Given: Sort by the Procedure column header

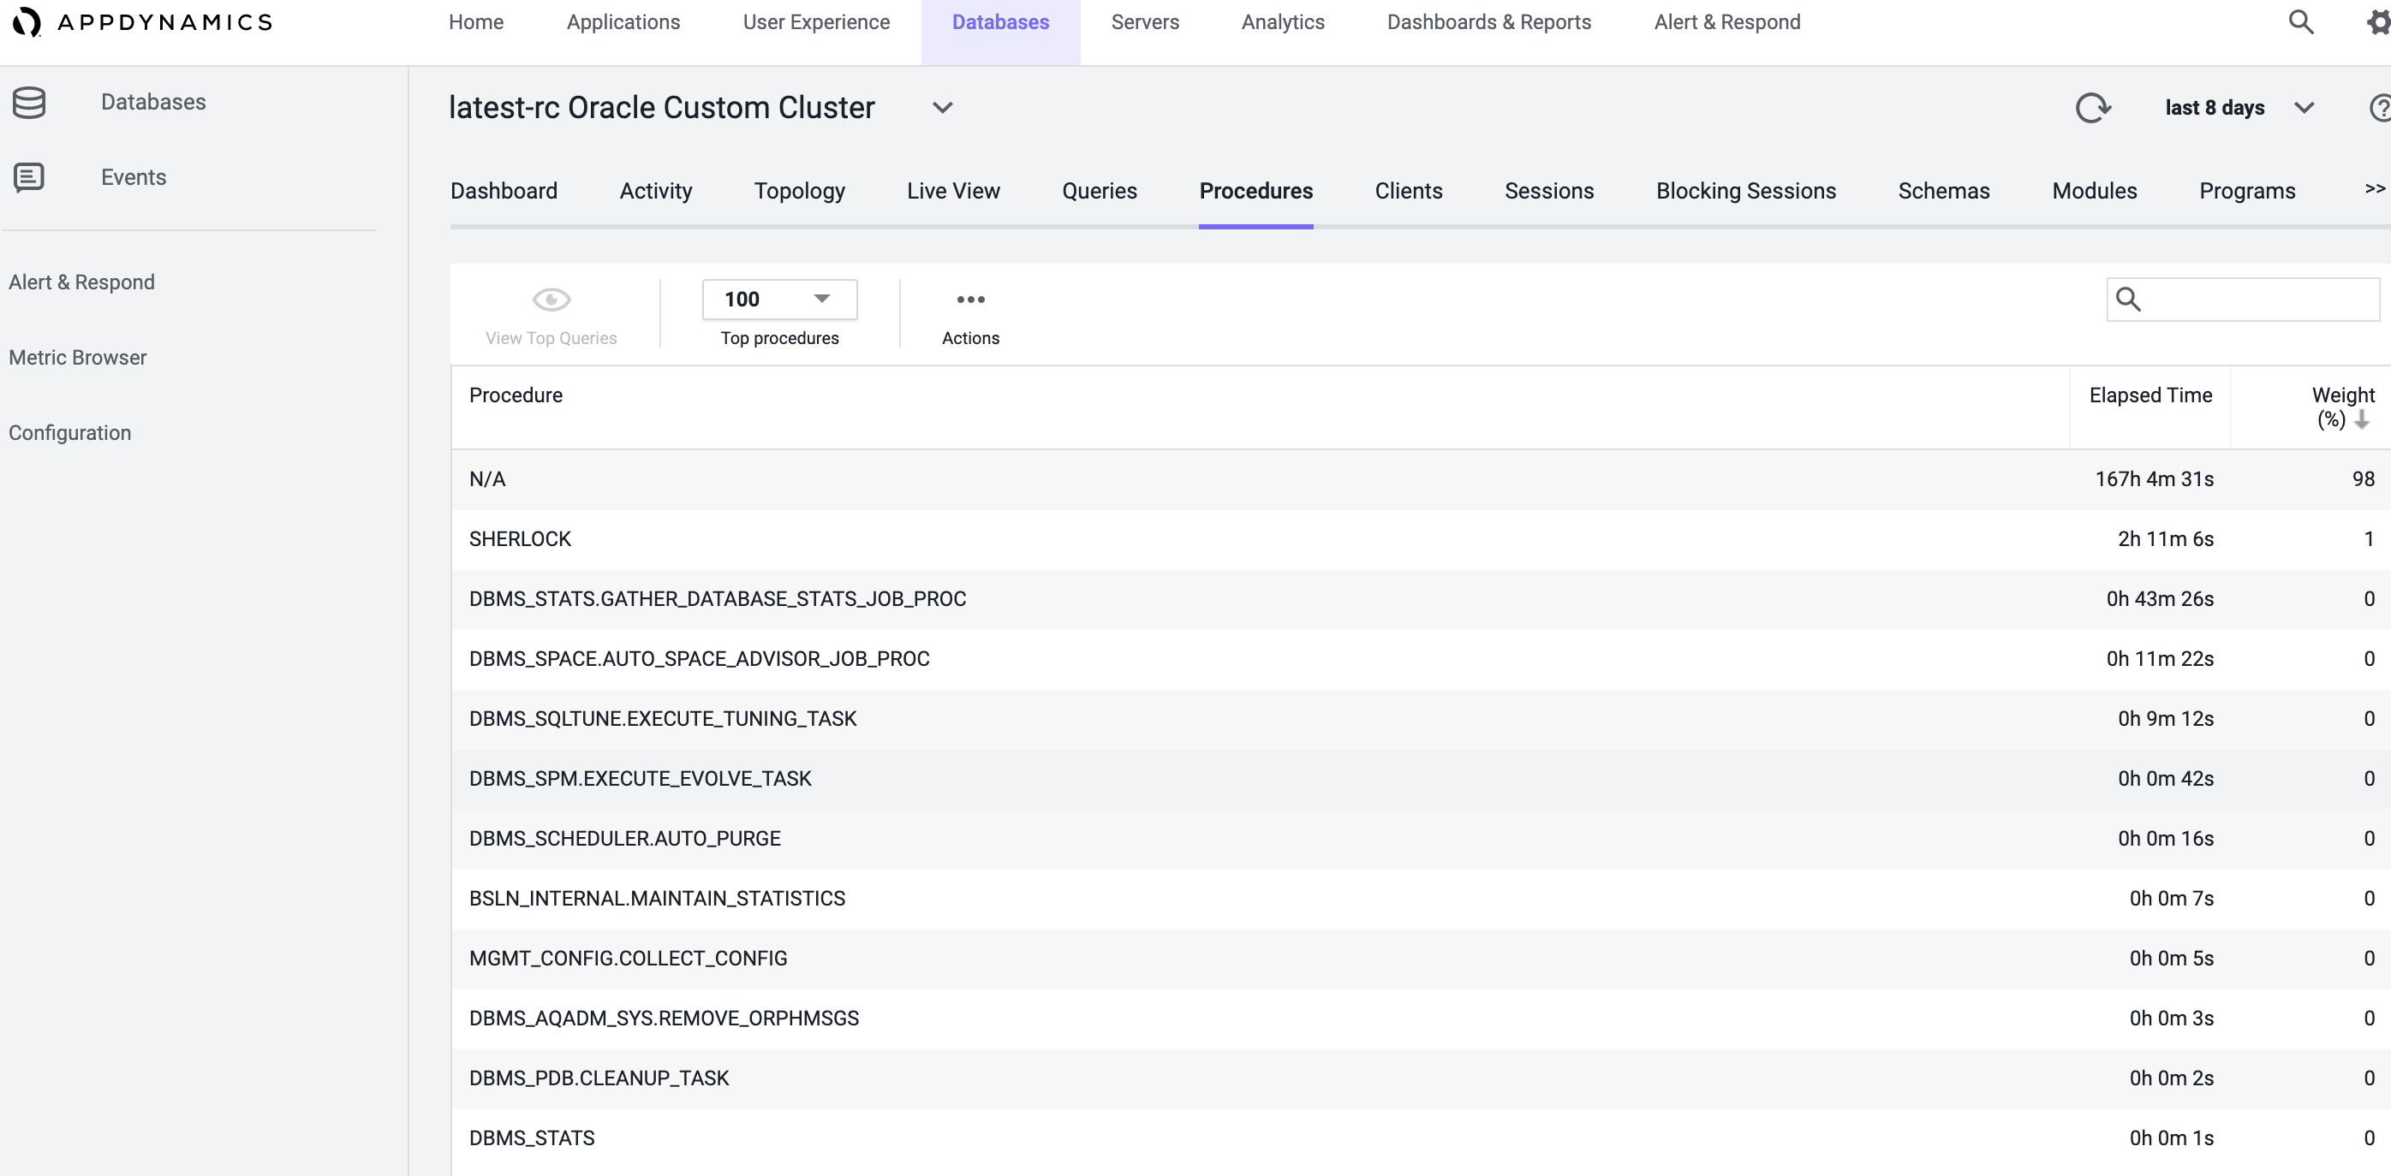Looking at the screenshot, I should [x=516, y=395].
